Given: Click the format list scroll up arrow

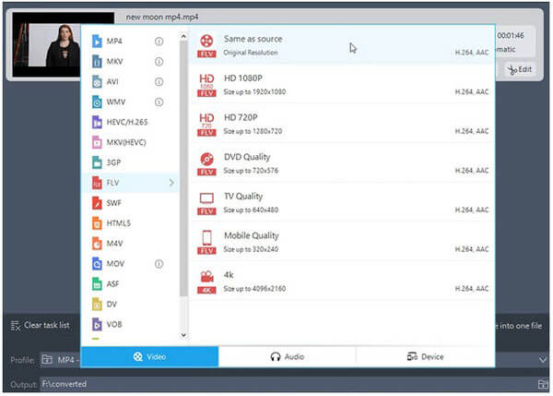Looking at the screenshot, I should pos(183,36).
